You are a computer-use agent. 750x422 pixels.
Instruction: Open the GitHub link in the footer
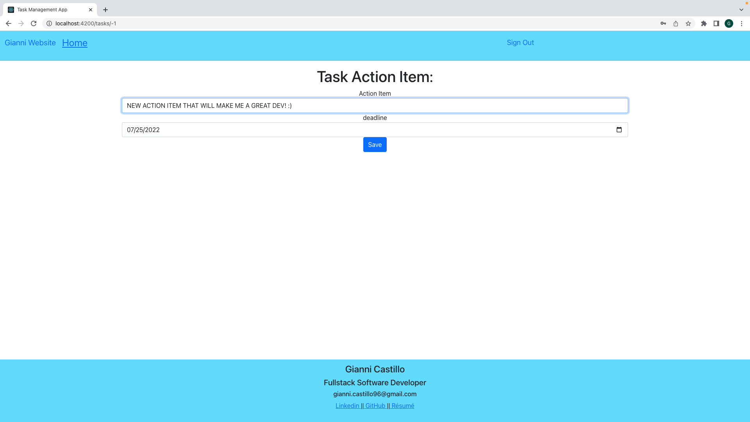click(375, 406)
